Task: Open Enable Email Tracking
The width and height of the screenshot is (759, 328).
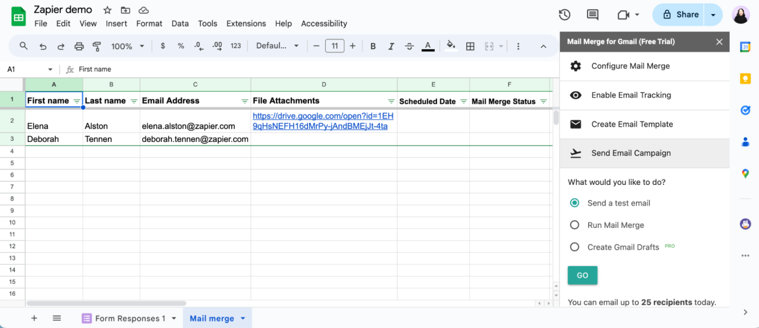Action: tap(645, 95)
